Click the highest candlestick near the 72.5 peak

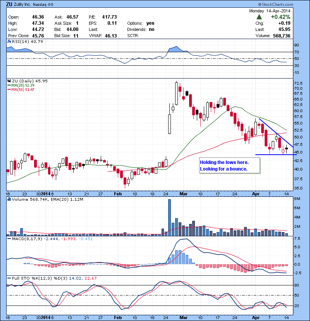pos(176,93)
